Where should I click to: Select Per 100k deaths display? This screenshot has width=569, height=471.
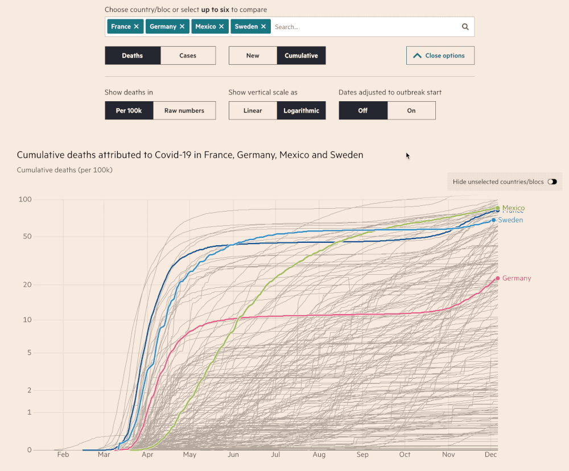(129, 110)
